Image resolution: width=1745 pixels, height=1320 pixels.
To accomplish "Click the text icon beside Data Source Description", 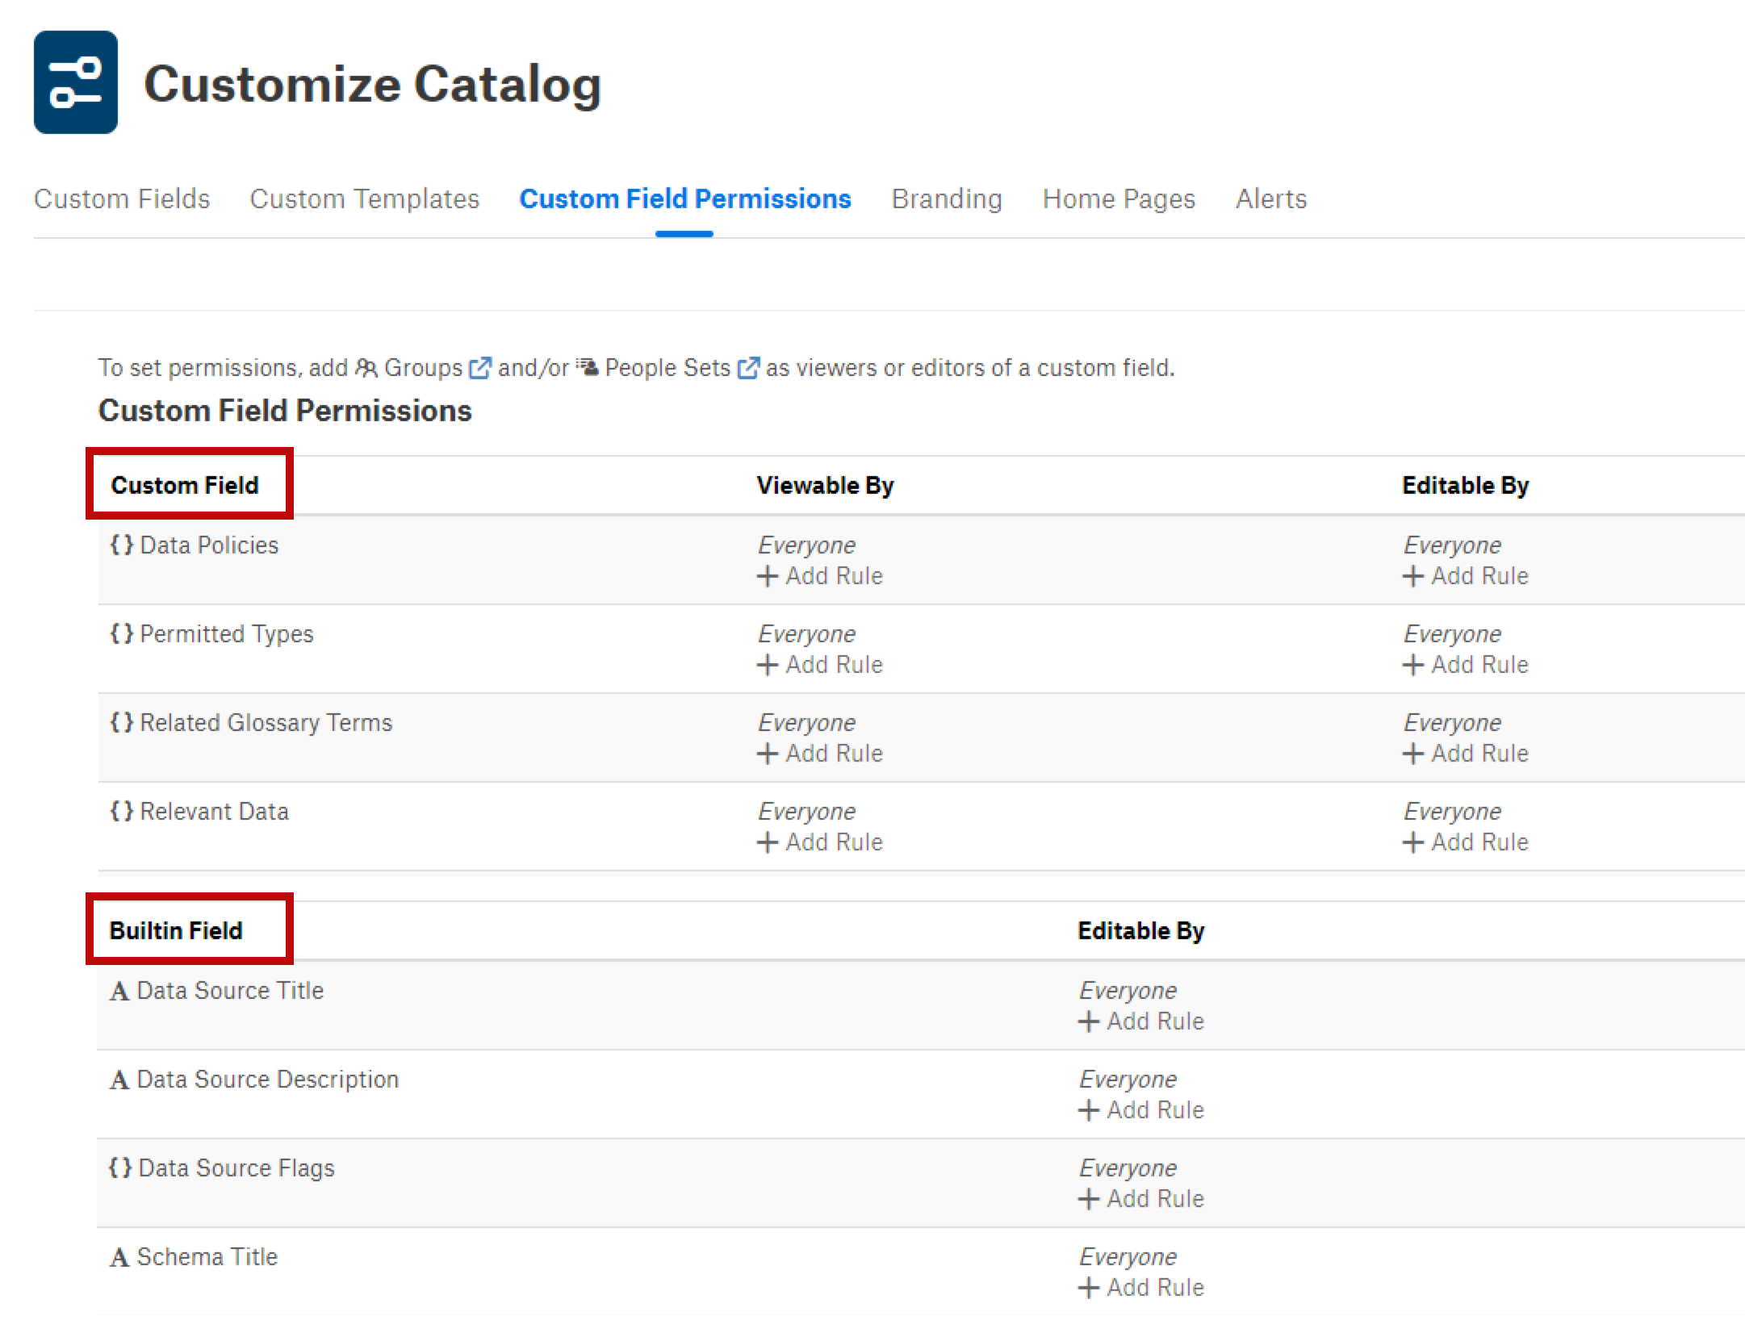I will 119,1080.
